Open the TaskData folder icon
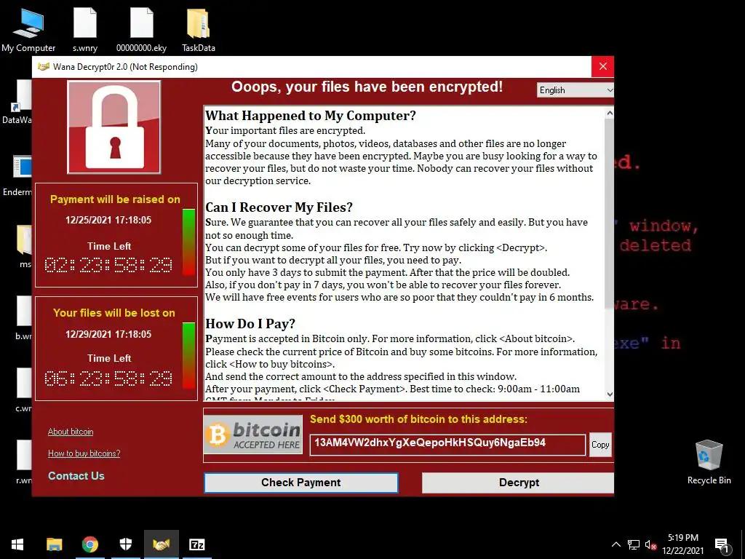Image resolution: width=745 pixels, height=559 pixels. 199,31
